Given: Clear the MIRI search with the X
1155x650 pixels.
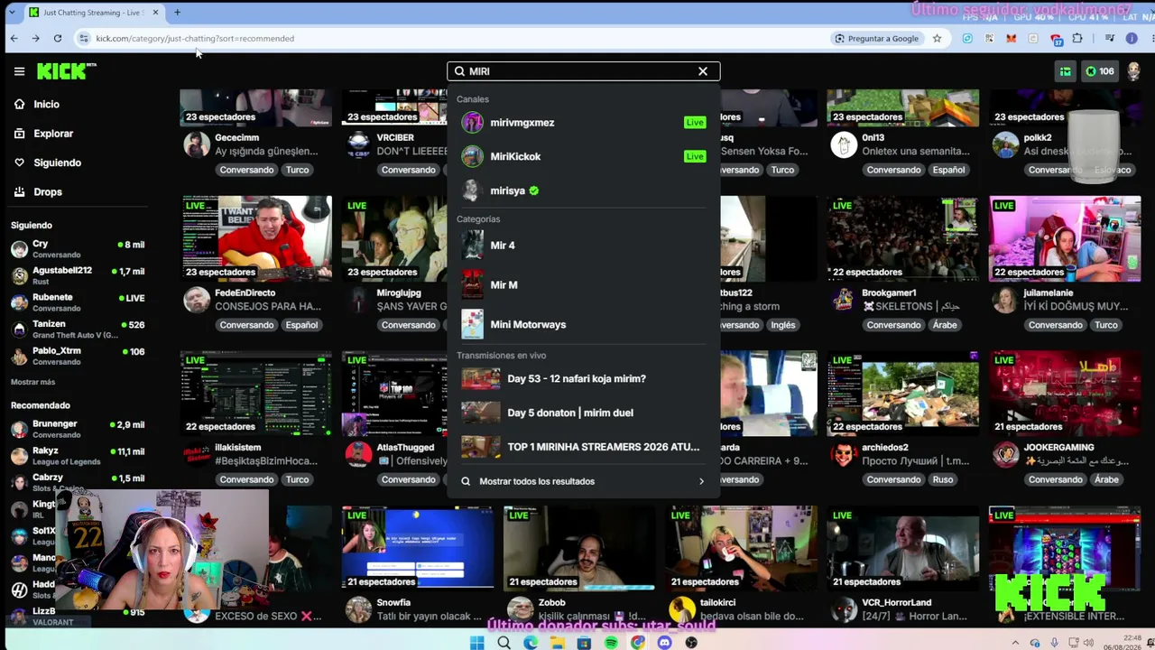Looking at the screenshot, I should pyautogui.click(x=703, y=71).
